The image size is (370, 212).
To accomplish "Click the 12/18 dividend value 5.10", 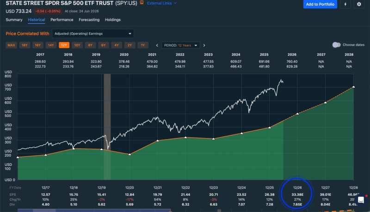I will point(74,205).
